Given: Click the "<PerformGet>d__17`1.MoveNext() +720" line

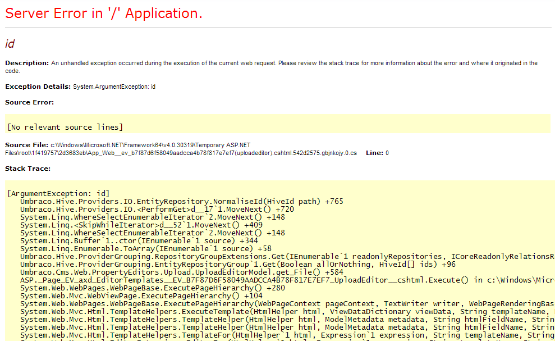Looking at the screenshot, I should [x=157, y=210].
